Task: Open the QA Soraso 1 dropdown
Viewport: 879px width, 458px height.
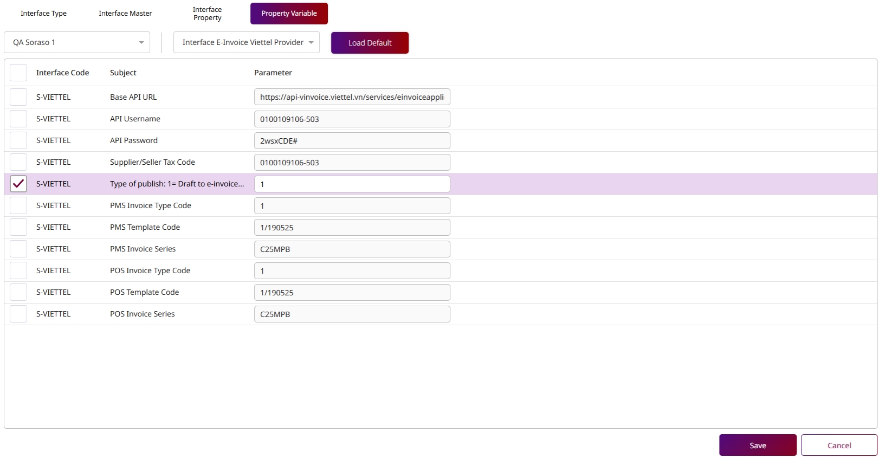Action: (x=77, y=42)
